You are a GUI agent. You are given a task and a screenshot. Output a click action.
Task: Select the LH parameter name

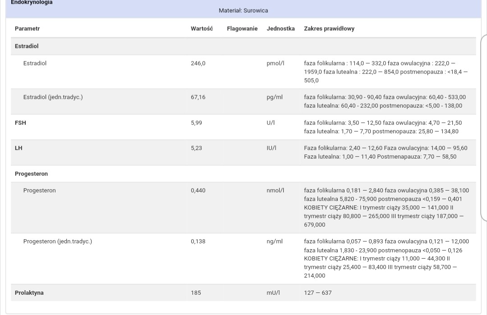18,148
